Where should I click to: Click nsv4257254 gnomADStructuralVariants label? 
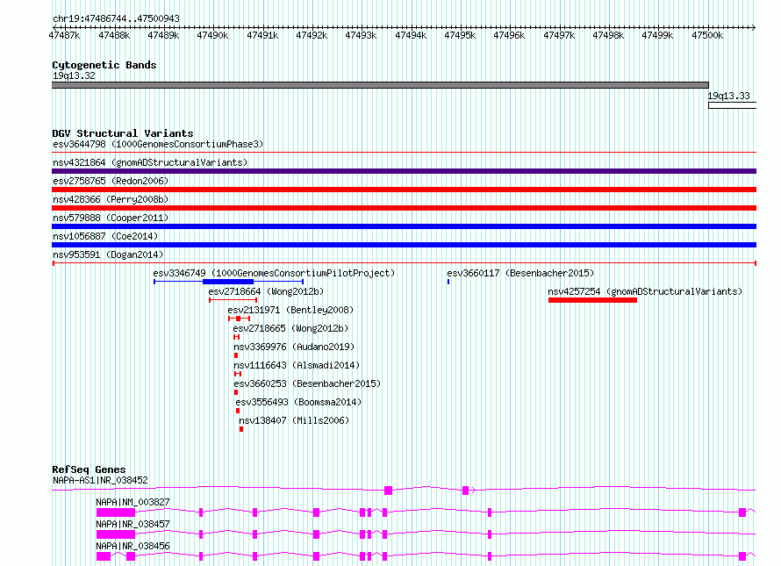(645, 291)
